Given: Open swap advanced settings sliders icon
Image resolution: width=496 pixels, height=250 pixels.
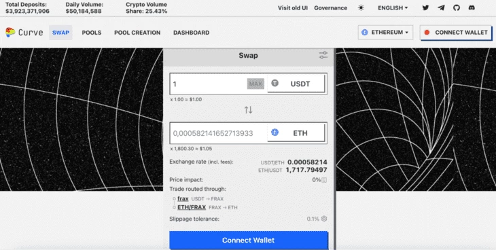Looking at the screenshot, I should pos(323,55).
